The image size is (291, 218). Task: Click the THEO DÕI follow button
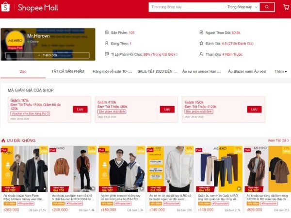48,55
